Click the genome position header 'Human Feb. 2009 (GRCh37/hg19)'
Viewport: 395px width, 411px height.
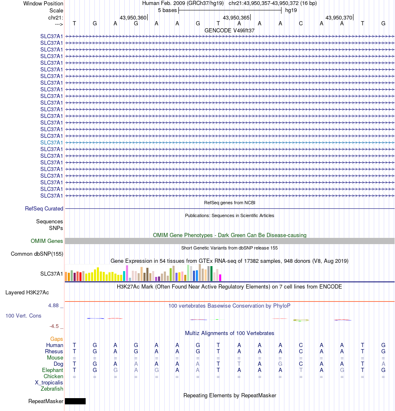click(183, 3)
